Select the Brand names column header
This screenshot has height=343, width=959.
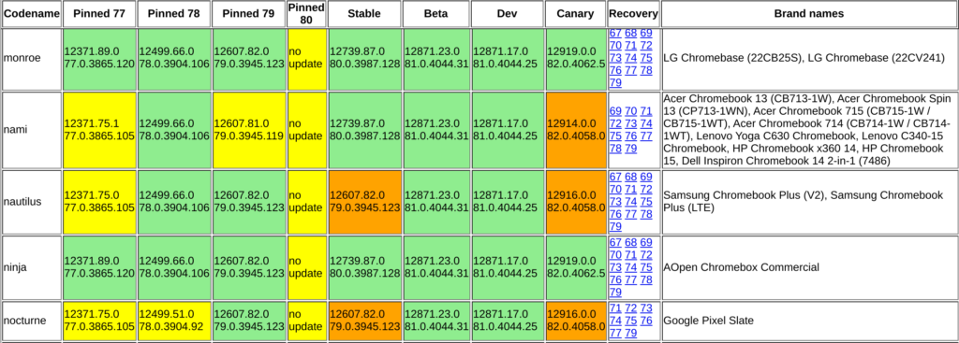[x=808, y=13]
